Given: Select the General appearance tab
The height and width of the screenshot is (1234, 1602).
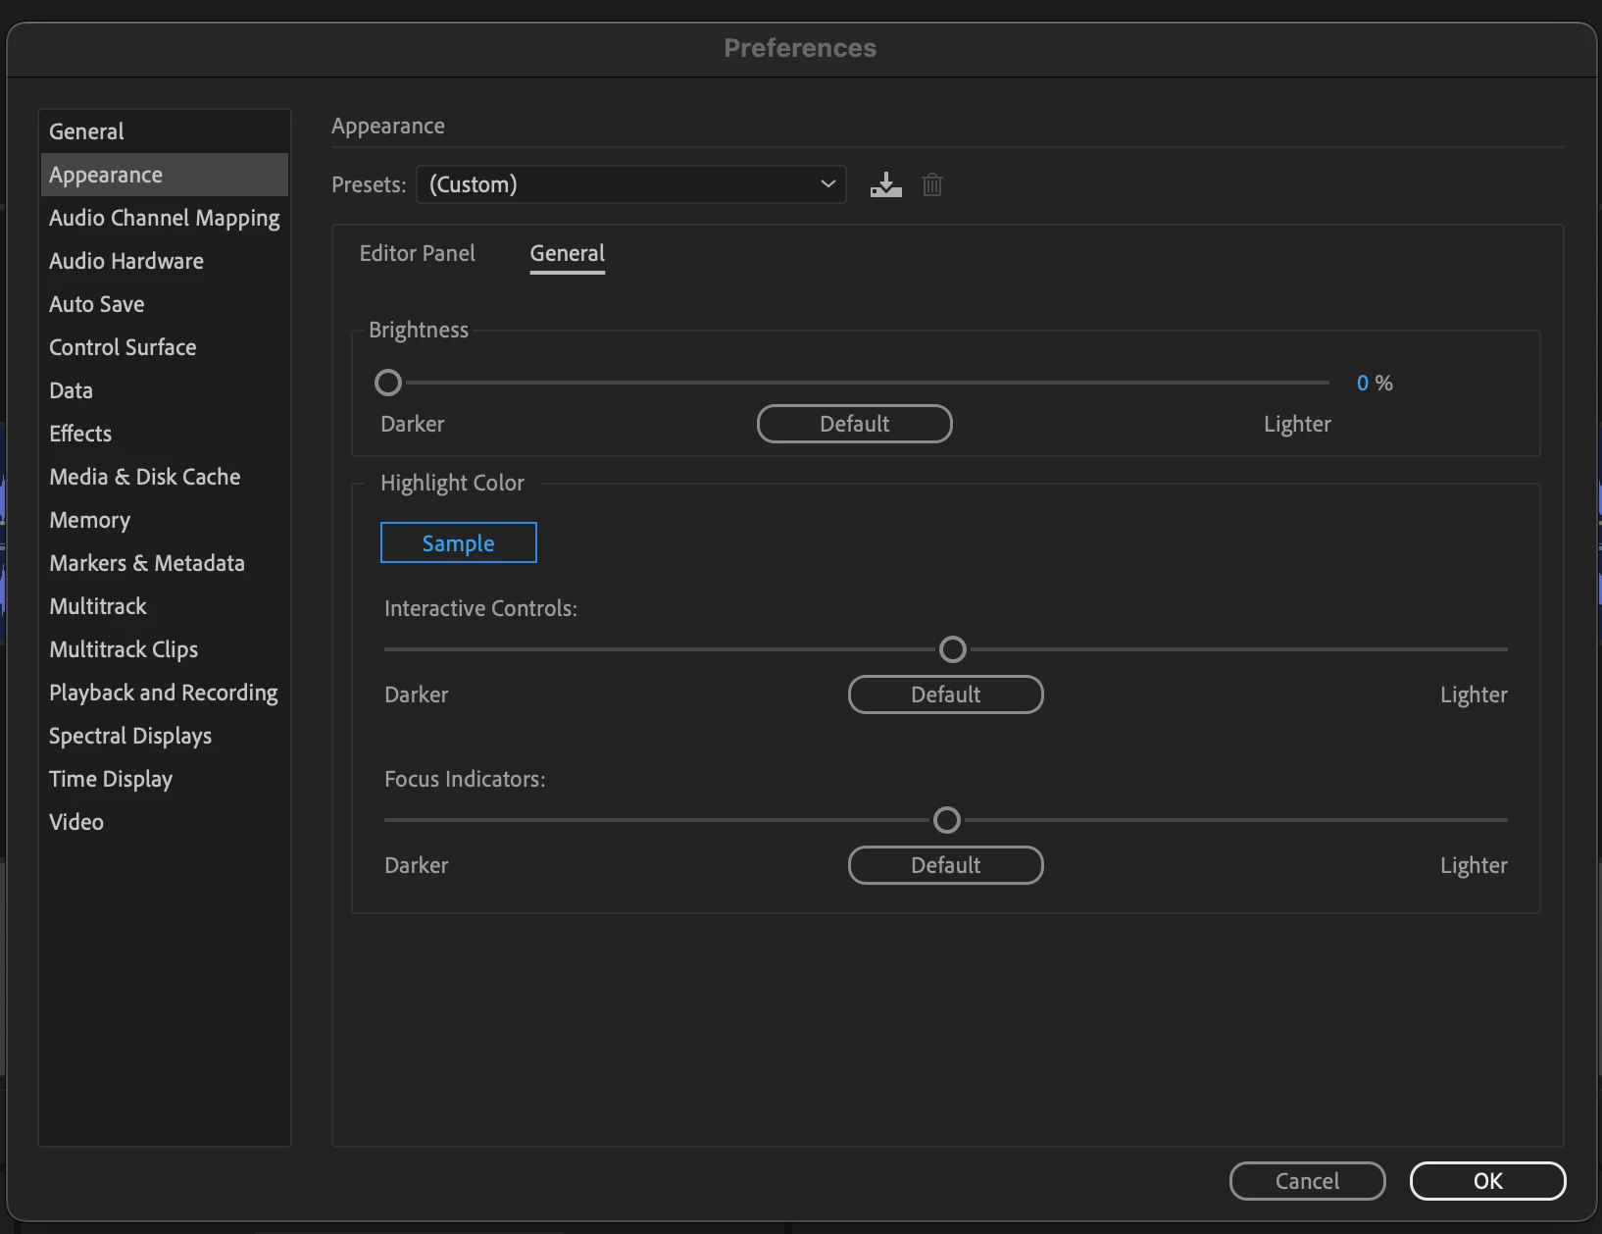Looking at the screenshot, I should click(x=567, y=253).
